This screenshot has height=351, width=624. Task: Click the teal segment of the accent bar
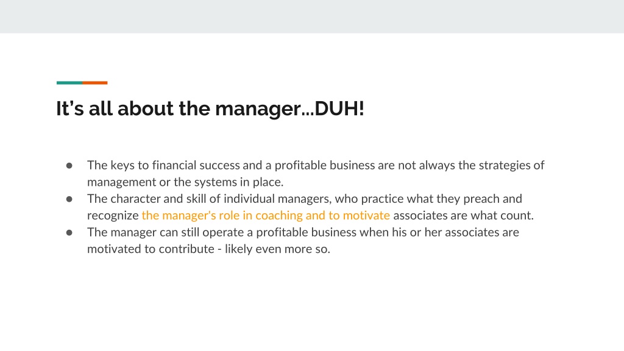tap(69, 83)
